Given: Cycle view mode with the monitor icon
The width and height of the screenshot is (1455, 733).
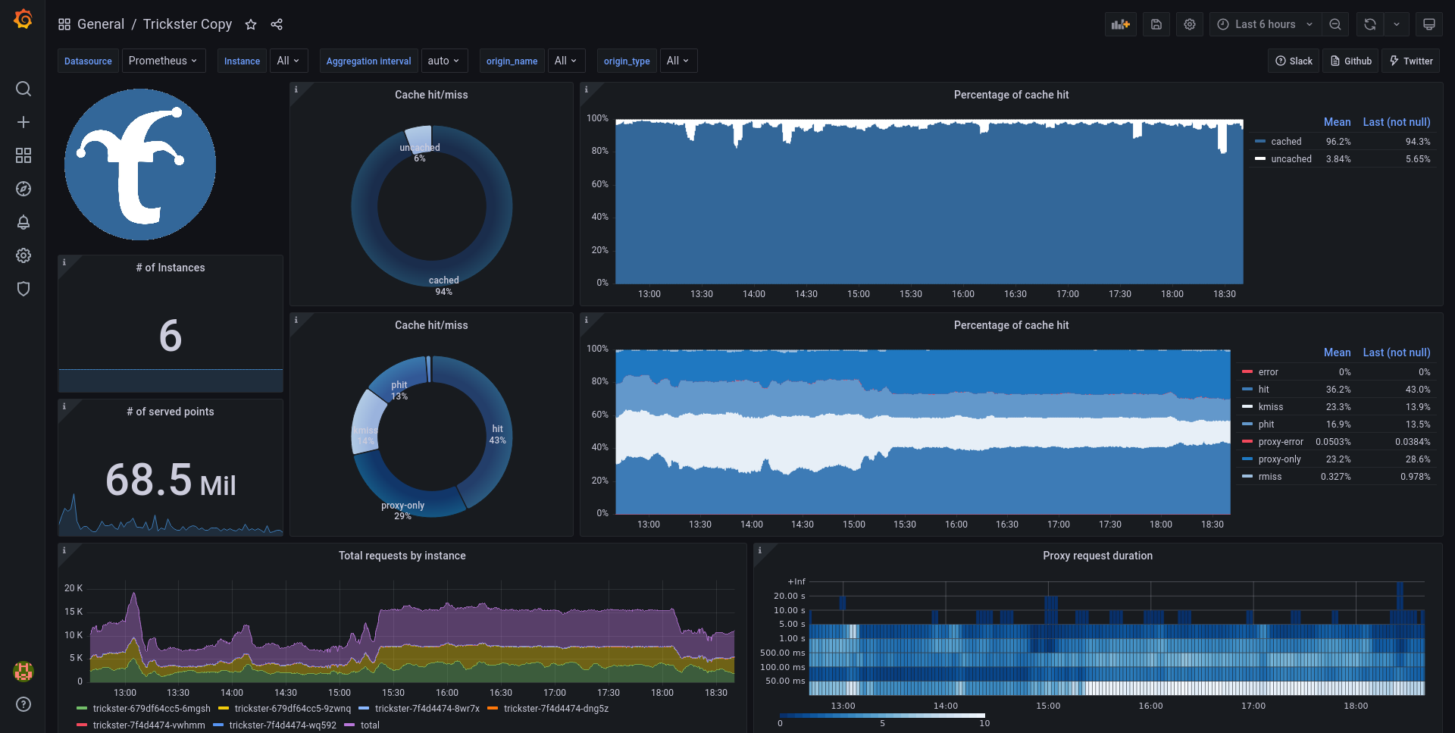Looking at the screenshot, I should click(x=1429, y=24).
